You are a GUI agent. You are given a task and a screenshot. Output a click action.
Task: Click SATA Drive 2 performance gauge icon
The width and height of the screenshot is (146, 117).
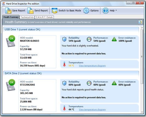point(89,83)
